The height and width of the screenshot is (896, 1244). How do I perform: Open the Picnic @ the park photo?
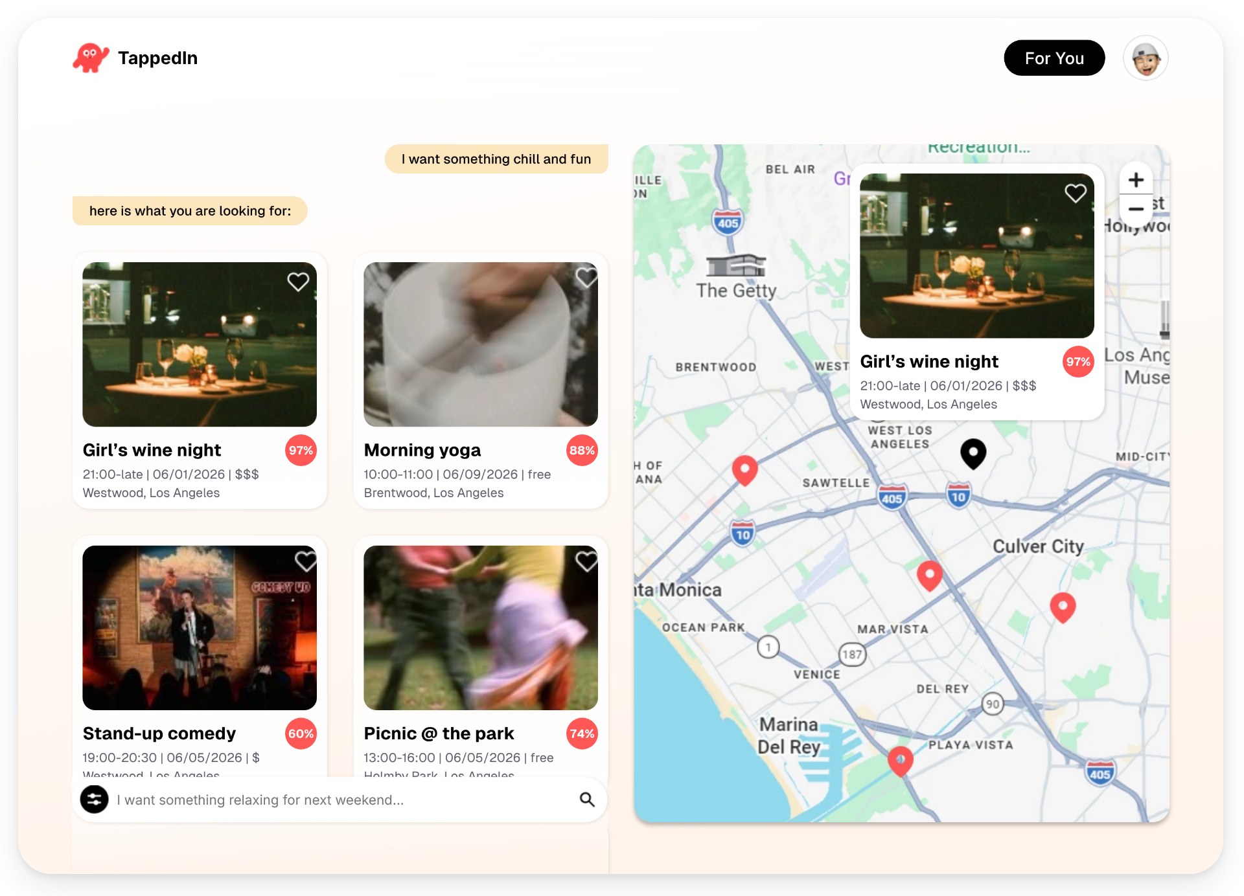point(481,627)
